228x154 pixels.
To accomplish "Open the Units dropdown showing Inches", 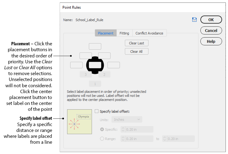I will pyautogui.click(x=128, y=120).
